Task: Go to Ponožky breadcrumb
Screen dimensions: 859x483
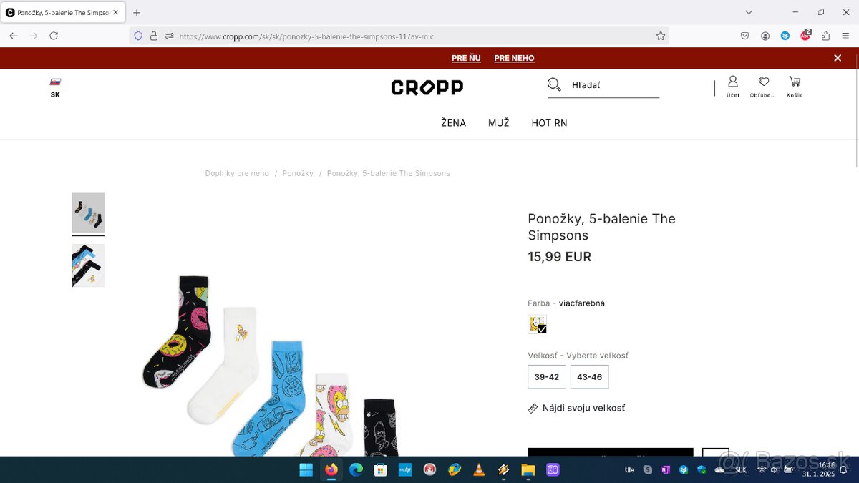Action: tap(298, 173)
